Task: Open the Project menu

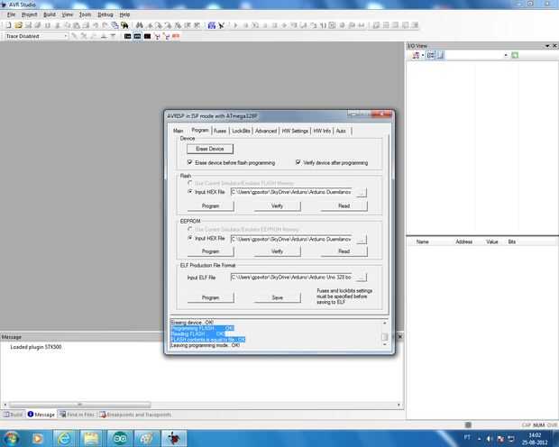Action: click(29, 14)
